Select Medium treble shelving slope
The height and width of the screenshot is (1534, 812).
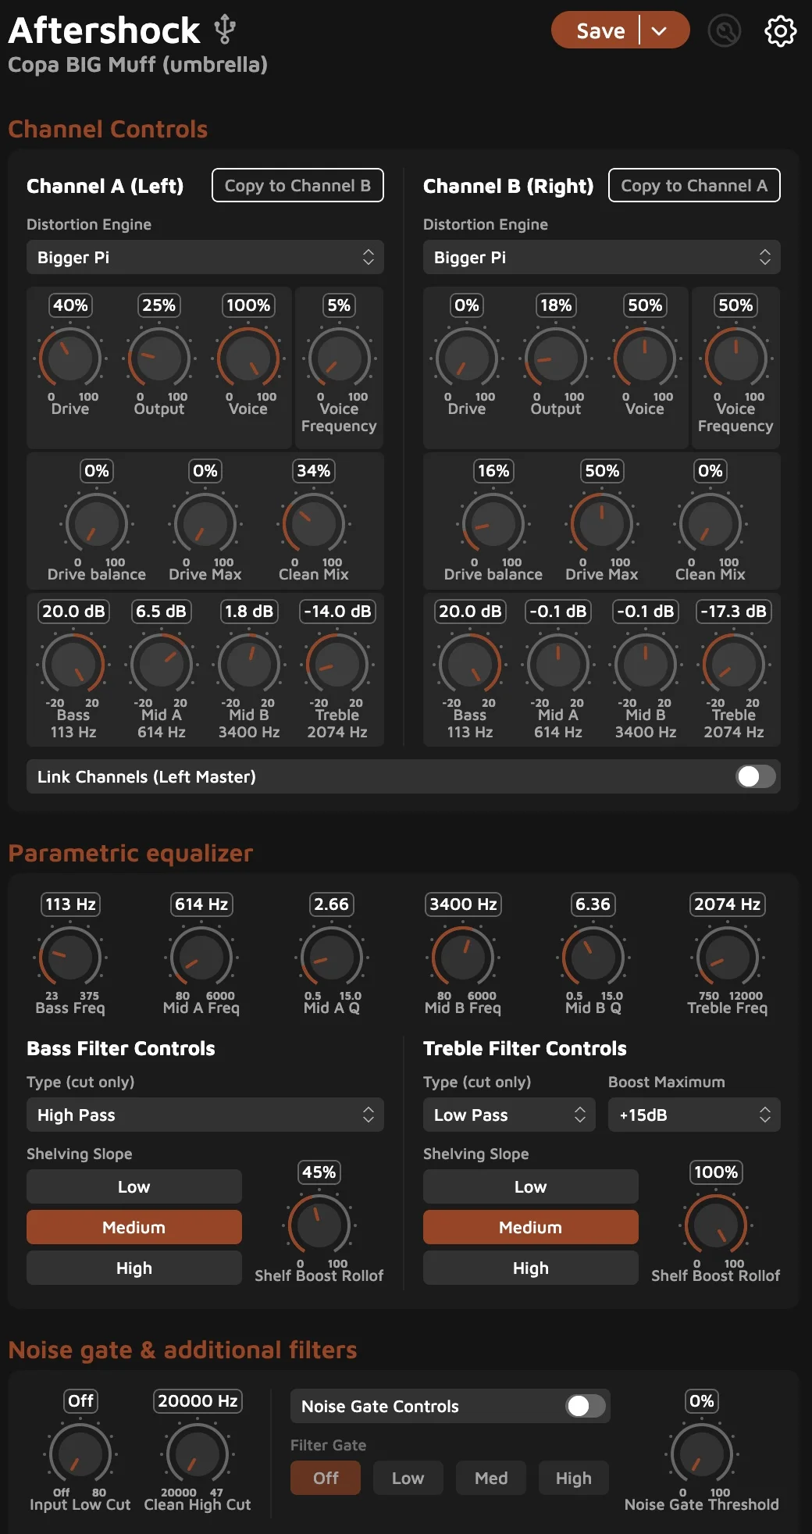[531, 1227]
